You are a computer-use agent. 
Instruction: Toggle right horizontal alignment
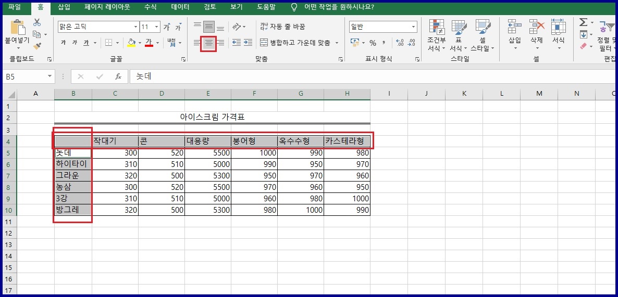pyautogui.click(x=221, y=43)
